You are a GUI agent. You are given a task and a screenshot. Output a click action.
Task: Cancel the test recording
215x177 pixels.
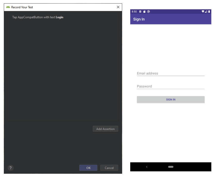[x=109, y=168]
